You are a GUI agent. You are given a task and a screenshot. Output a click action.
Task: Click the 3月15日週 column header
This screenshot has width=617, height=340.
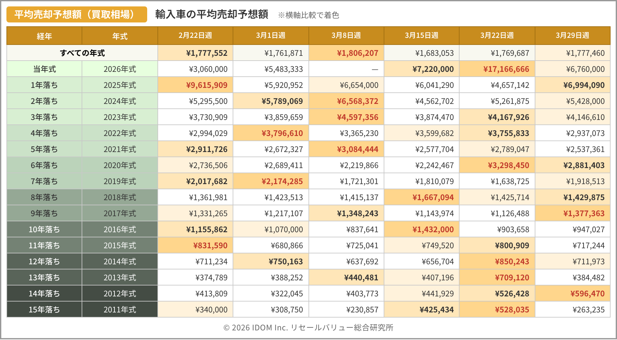[421, 36]
